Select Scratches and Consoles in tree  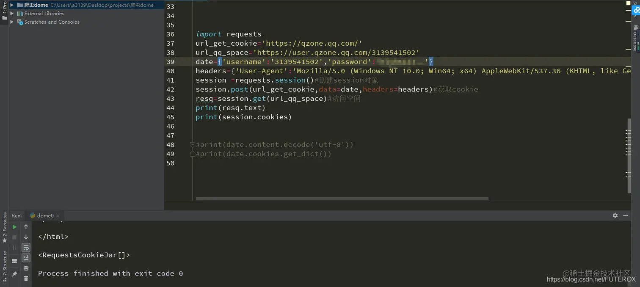(x=52, y=22)
